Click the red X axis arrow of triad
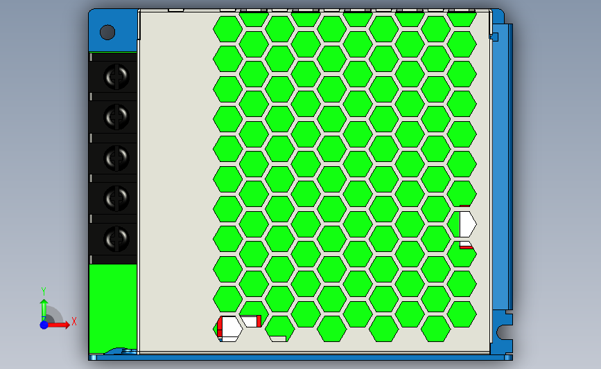Viewport: 601px width, 369px height. click(x=60, y=325)
